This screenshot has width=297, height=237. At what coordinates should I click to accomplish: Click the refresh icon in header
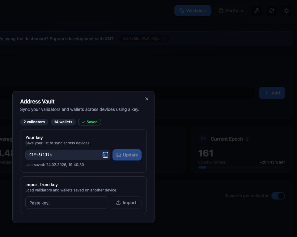(272, 11)
